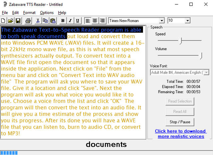
Task: Click the Read All button
Action: tap(180, 112)
